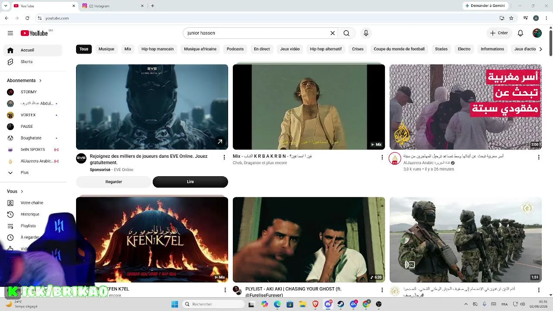Select the Electro filter chip
The image size is (553, 311).
pos(464,49)
